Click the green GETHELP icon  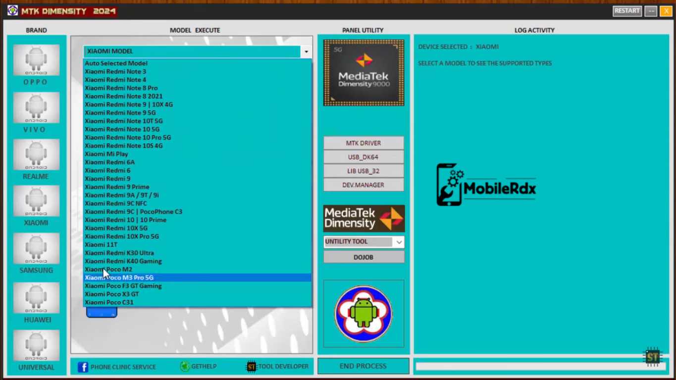tap(185, 367)
